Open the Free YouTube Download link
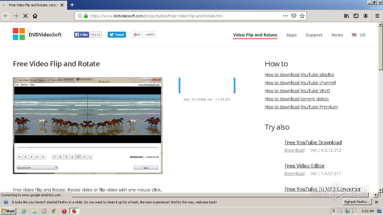 (x=313, y=142)
